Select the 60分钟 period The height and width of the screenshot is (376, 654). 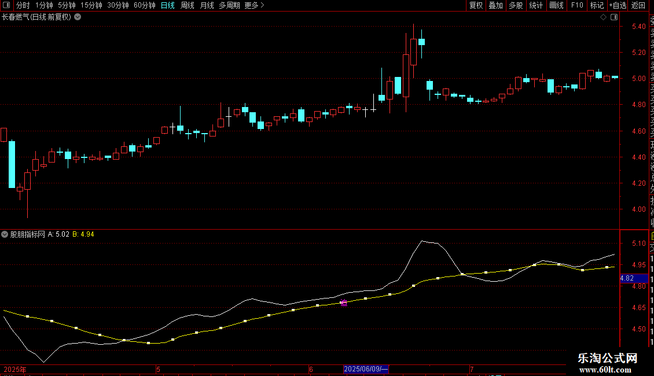point(145,5)
